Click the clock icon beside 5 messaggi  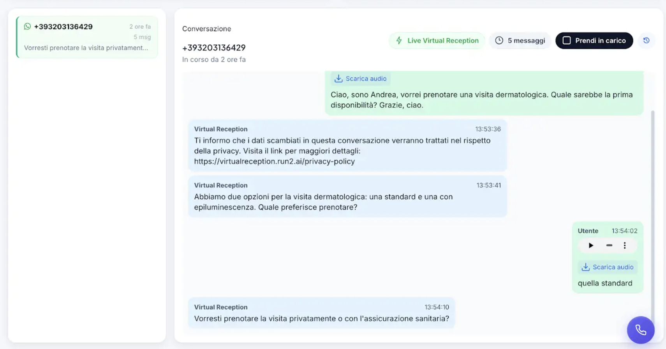pyautogui.click(x=499, y=40)
